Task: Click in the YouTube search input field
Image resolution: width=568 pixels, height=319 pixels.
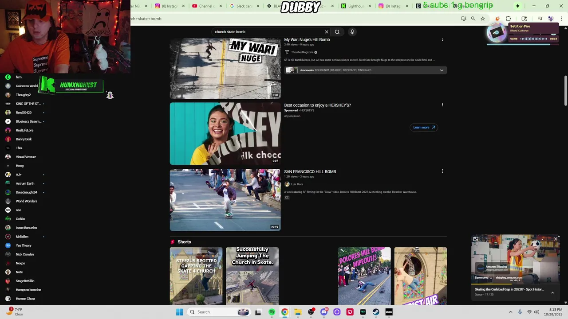Action: point(268,32)
